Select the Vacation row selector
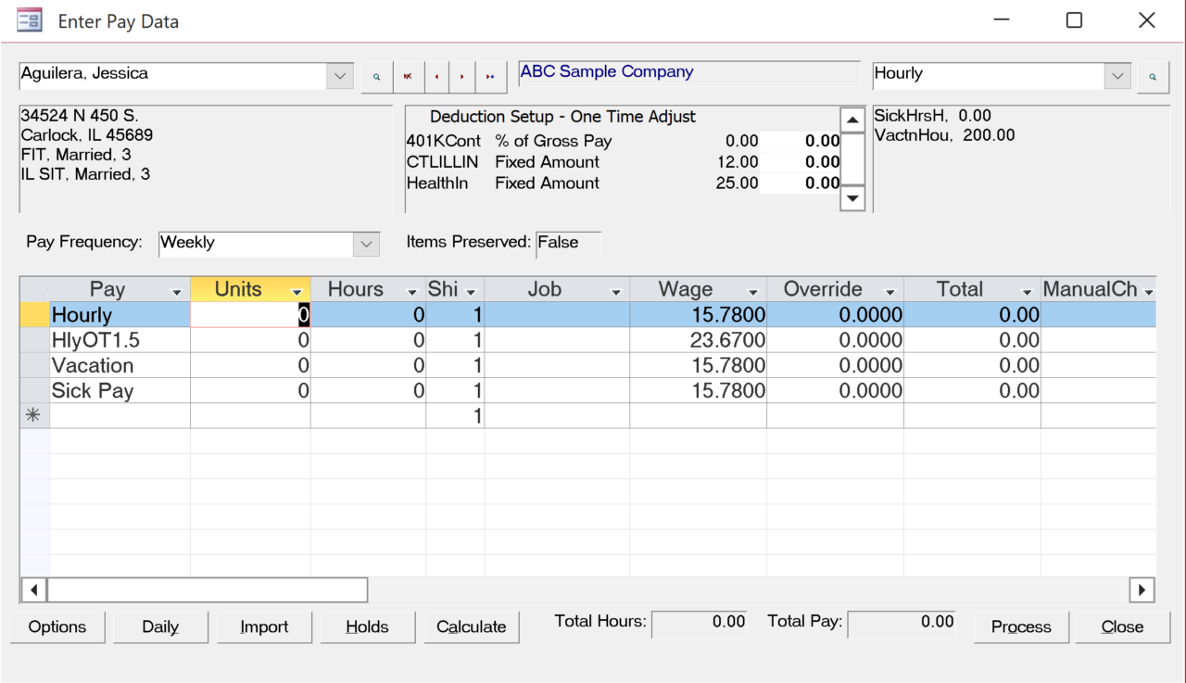Image resolution: width=1186 pixels, height=683 pixels. tap(34, 365)
